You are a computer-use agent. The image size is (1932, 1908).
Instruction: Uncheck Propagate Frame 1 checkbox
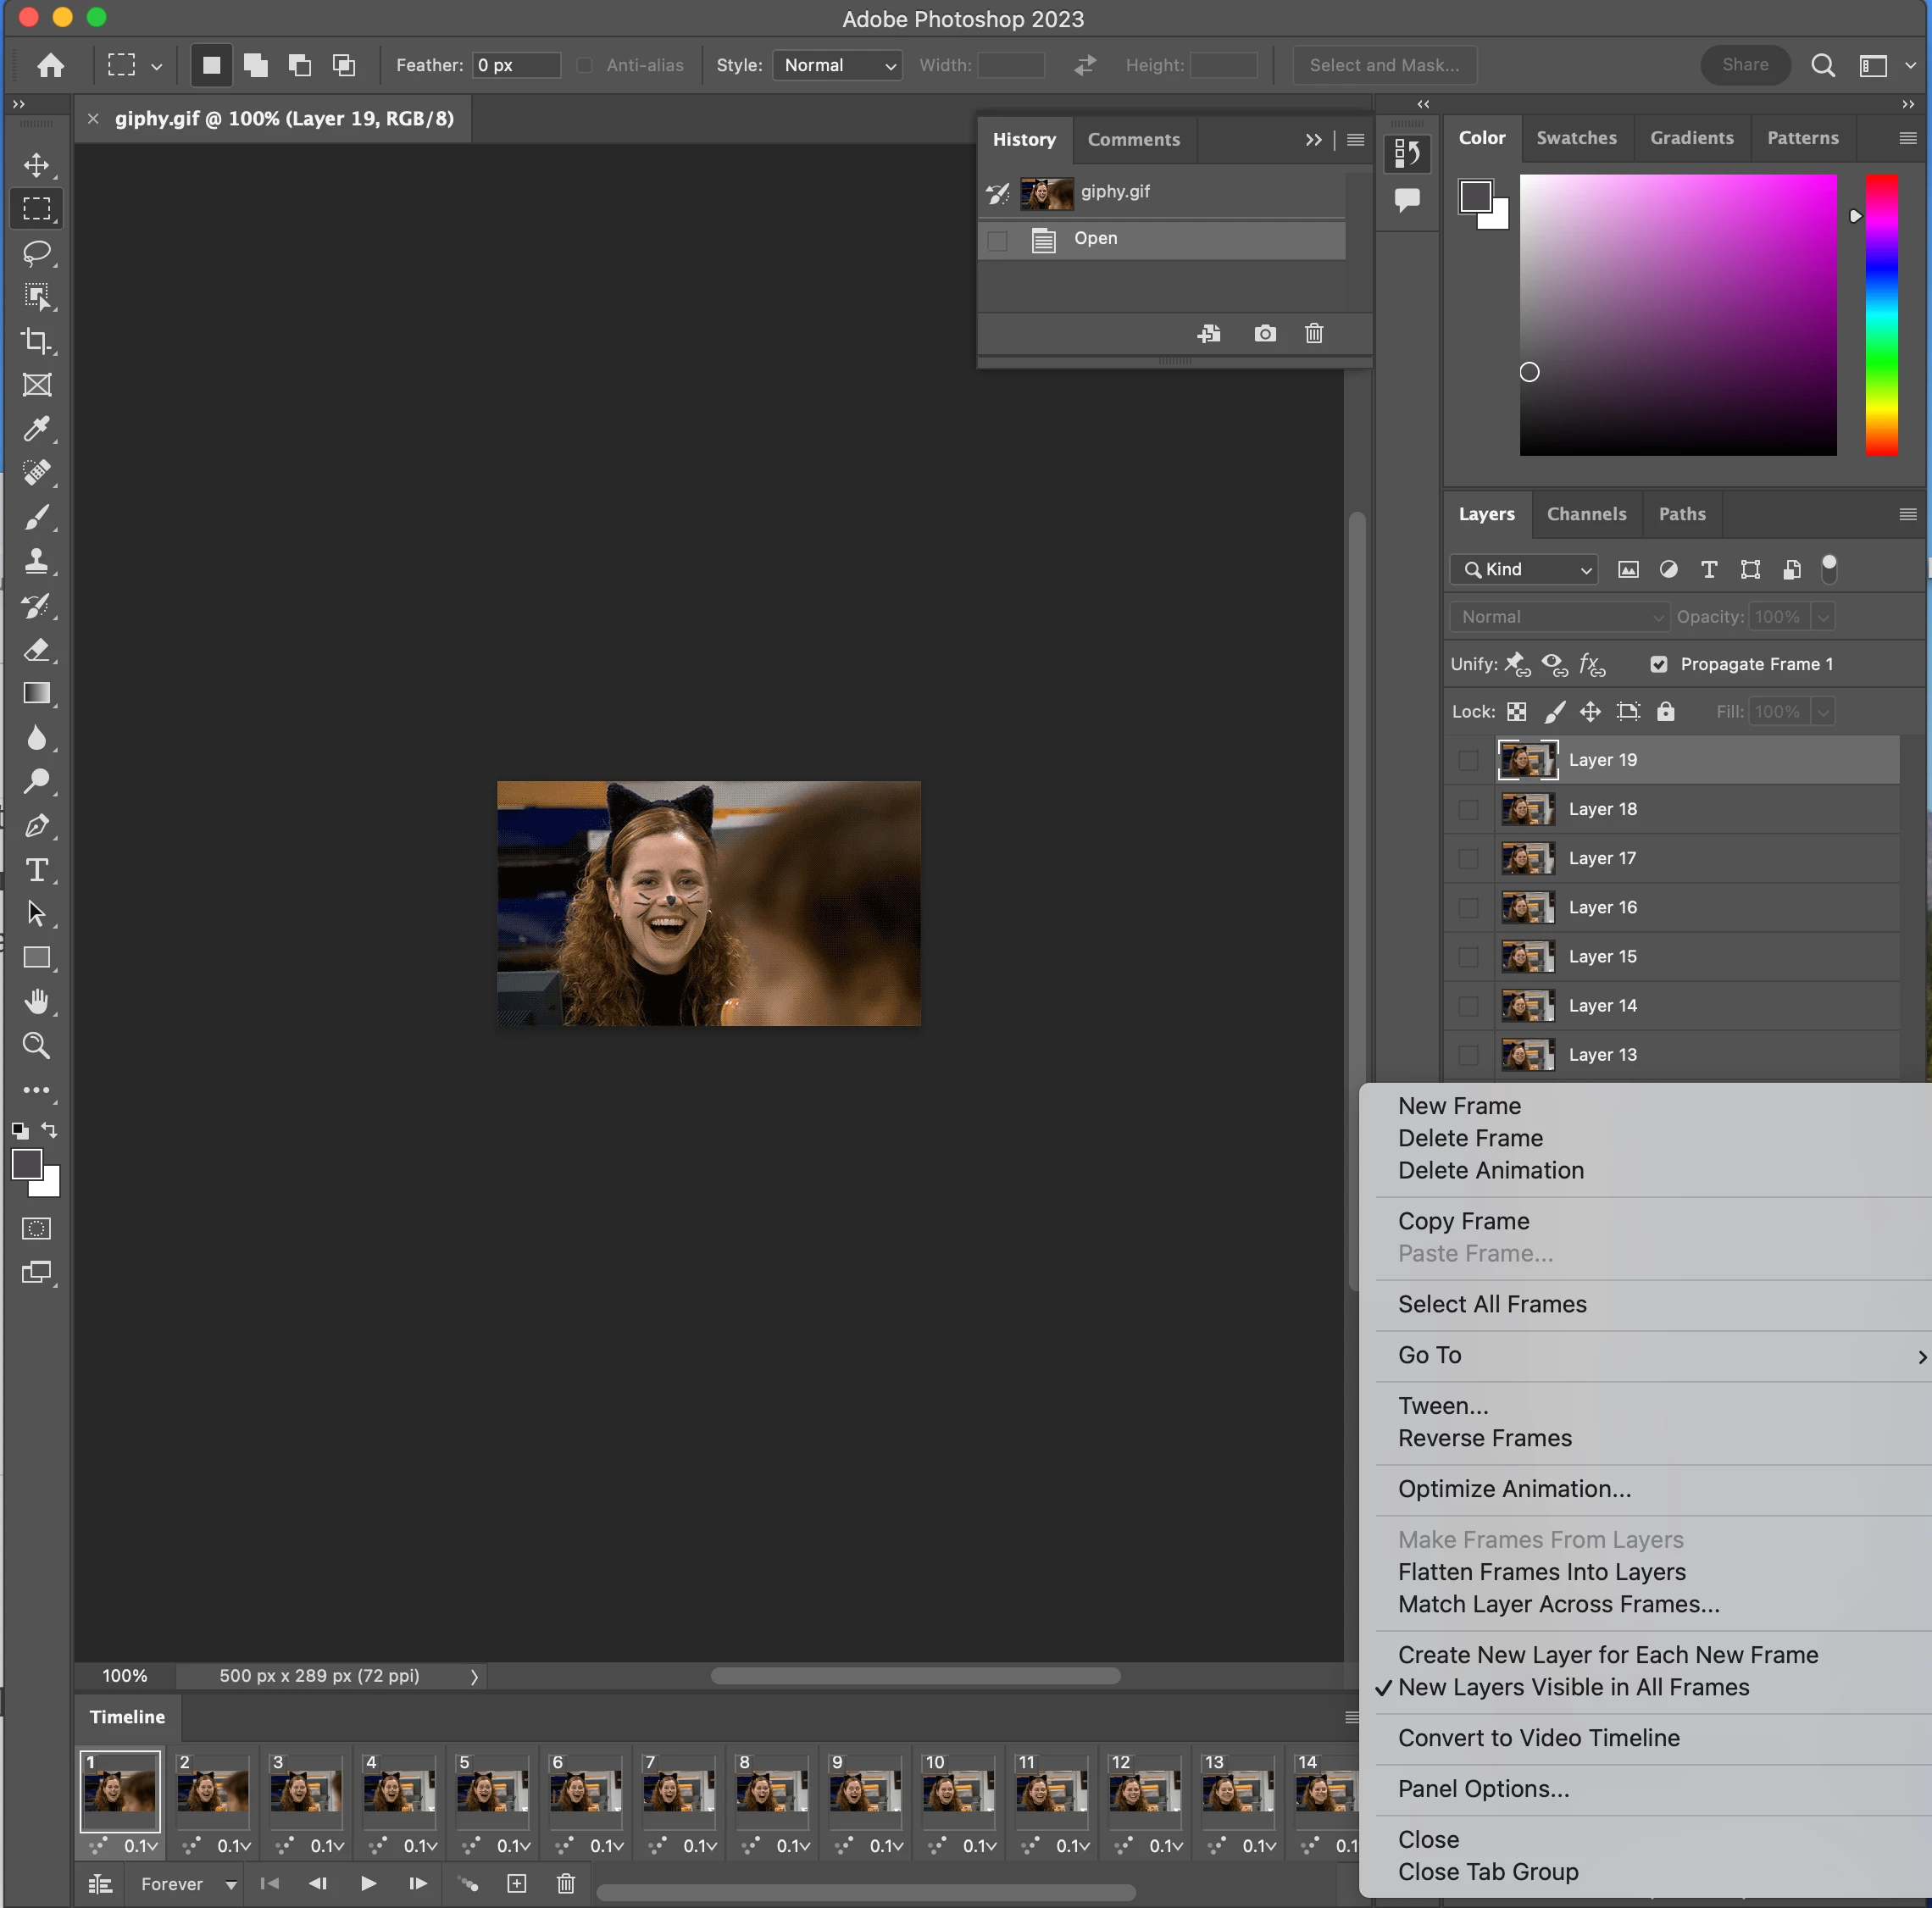point(1659,664)
